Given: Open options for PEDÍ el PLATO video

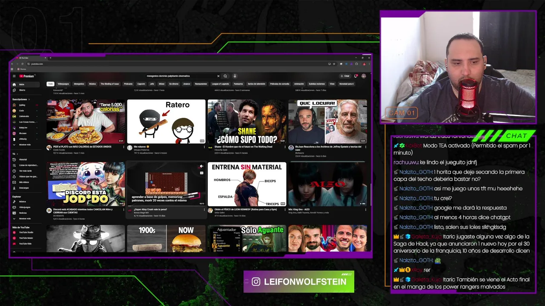Looking at the screenshot, I should pyautogui.click(x=123, y=147).
